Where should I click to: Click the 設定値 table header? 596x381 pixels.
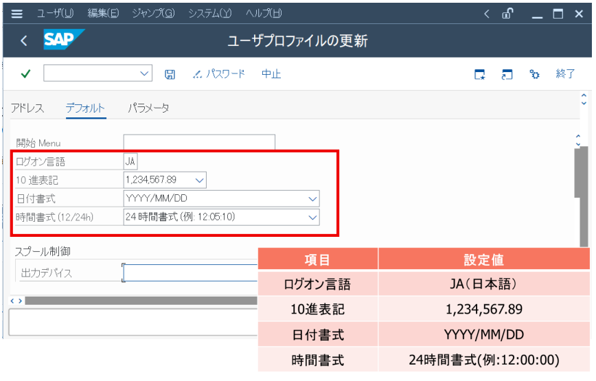[x=483, y=259]
